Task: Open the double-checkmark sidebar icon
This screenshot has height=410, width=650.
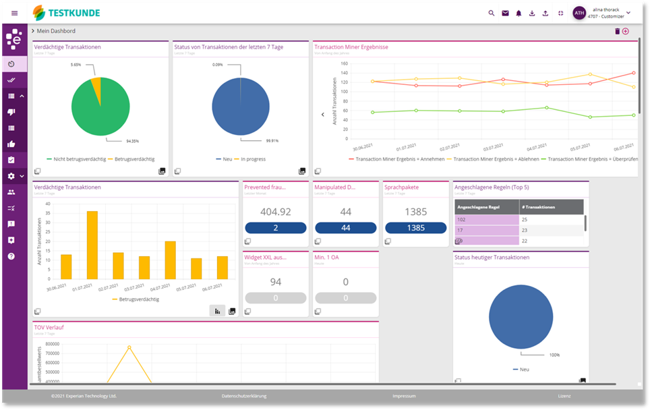Action: coord(11,80)
